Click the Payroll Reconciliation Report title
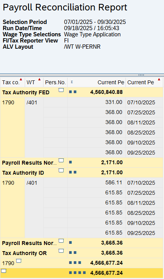 pyautogui.click(x=65, y=7)
